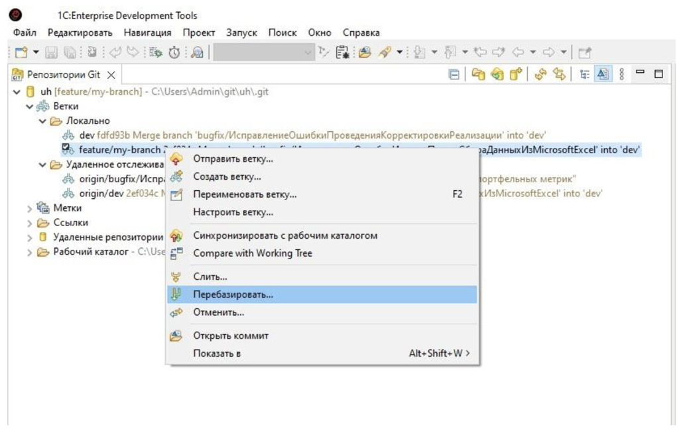The image size is (679, 429).
Task: Open the empty toolbar combo box dropdown
Action: pos(308,53)
